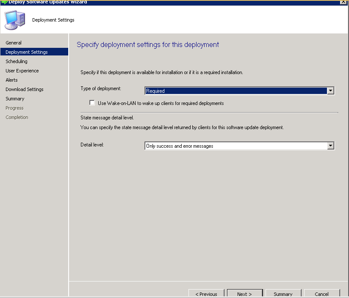Click the 'Specify deployment settings for this deployment' heading
This screenshot has height=298, width=349.
(148, 45)
